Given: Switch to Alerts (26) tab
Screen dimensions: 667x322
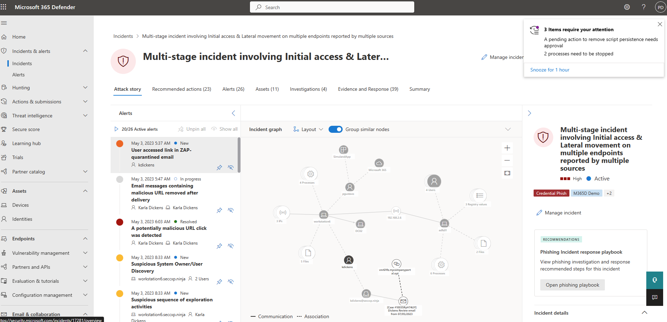Looking at the screenshot, I should click(233, 89).
